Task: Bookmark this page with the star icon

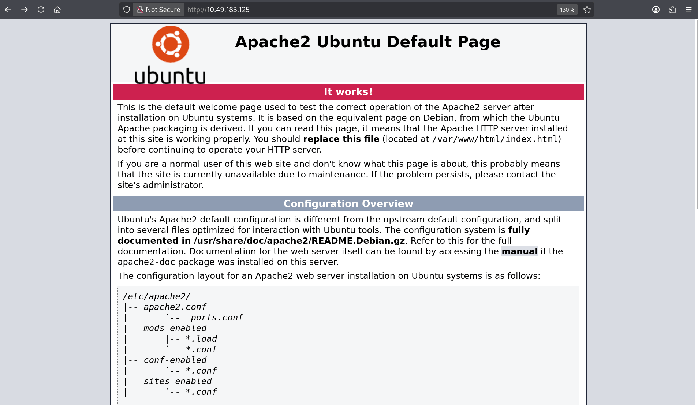Action: pyautogui.click(x=587, y=10)
